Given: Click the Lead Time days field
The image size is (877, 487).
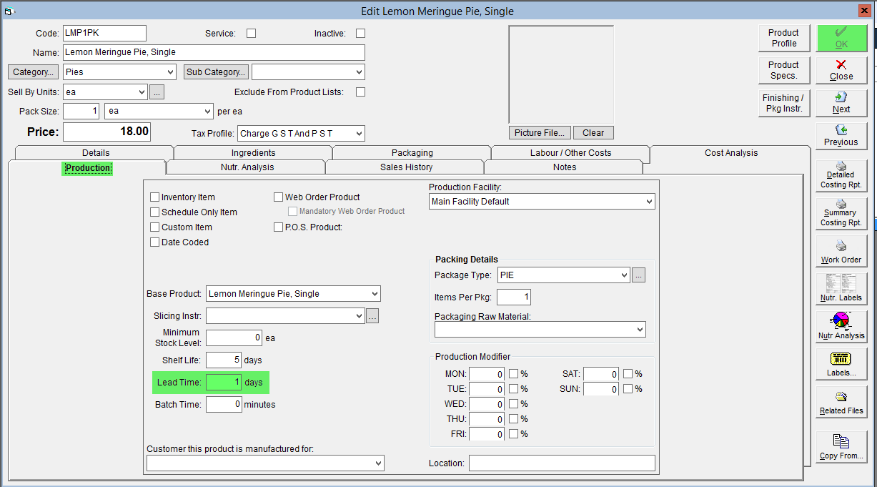Looking at the screenshot, I should tap(224, 383).
